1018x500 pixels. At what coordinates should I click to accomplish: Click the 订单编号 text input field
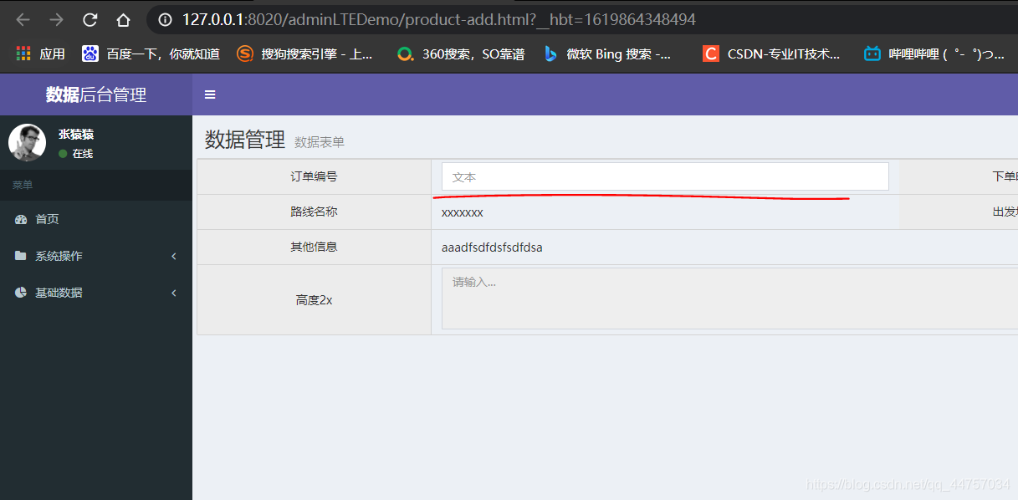pos(665,176)
